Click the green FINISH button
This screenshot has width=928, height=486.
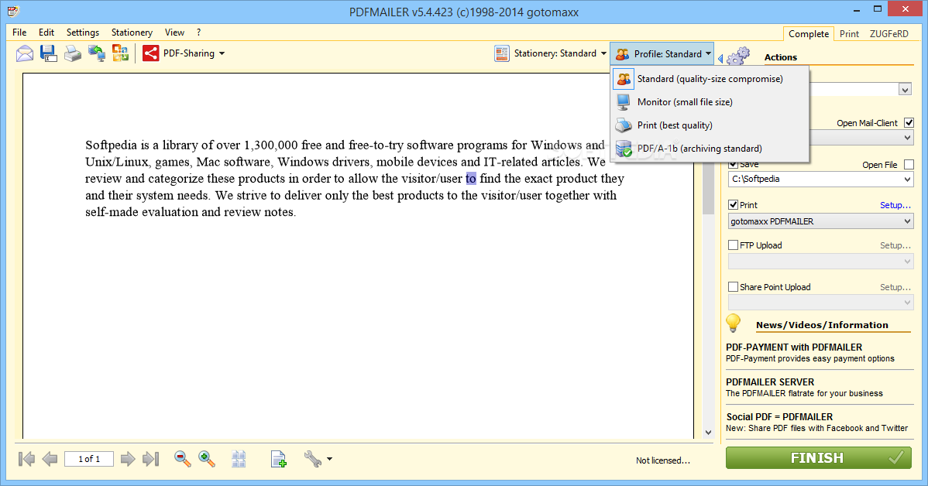(x=819, y=457)
